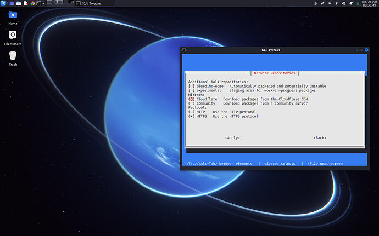This screenshot has height=236, width=379.
Task: Open the notifications bell tray icon
Action: coord(351,3)
